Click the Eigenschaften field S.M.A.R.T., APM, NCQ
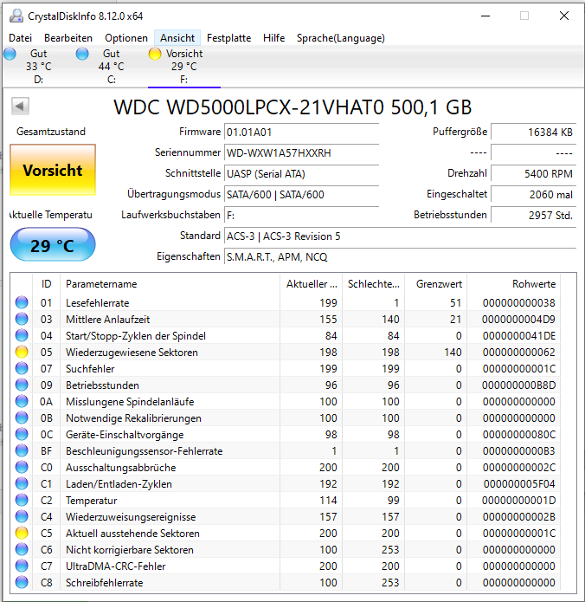Viewport: 585px width, 602px height. [400, 256]
